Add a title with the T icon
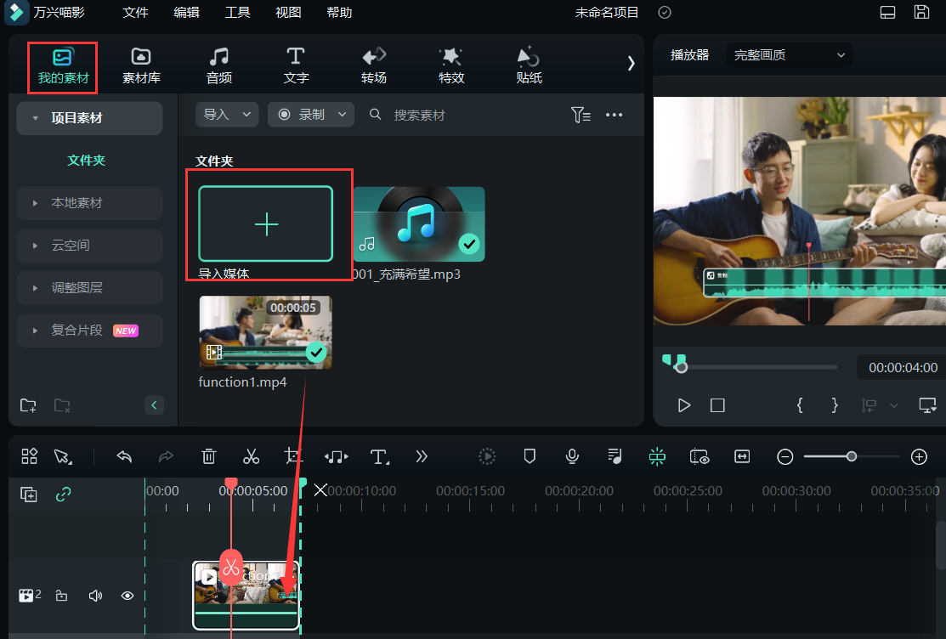Screen dimensions: 946x639 tap(379, 456)
